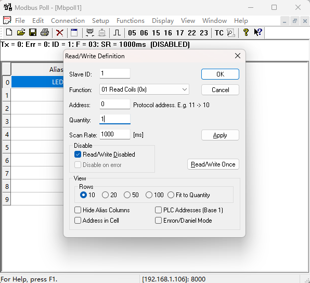Select the 20 rows radio button

click(x=105, y=195)
